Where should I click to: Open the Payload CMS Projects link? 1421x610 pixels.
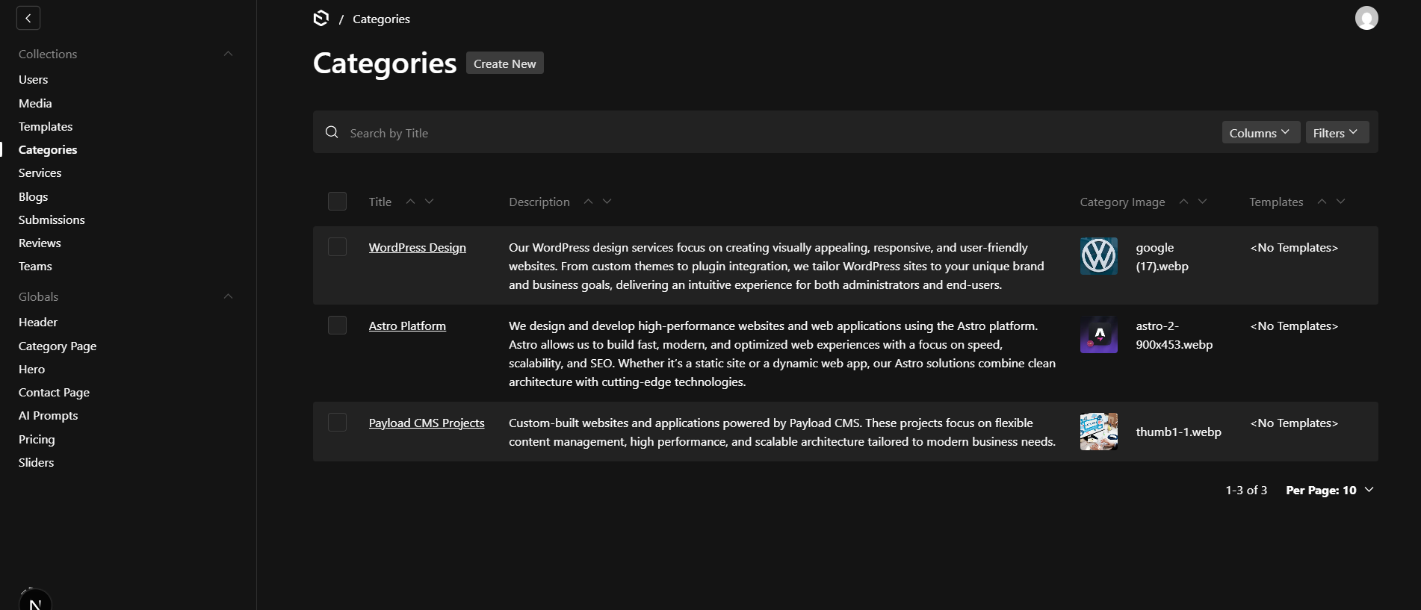point(426,423)
